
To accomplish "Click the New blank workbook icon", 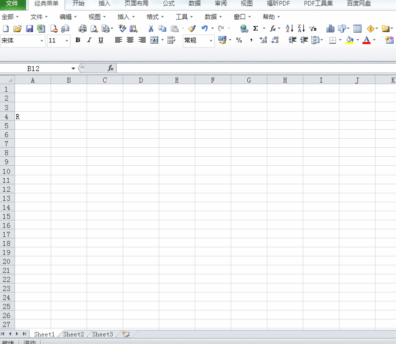I will [x=6, y=29].
